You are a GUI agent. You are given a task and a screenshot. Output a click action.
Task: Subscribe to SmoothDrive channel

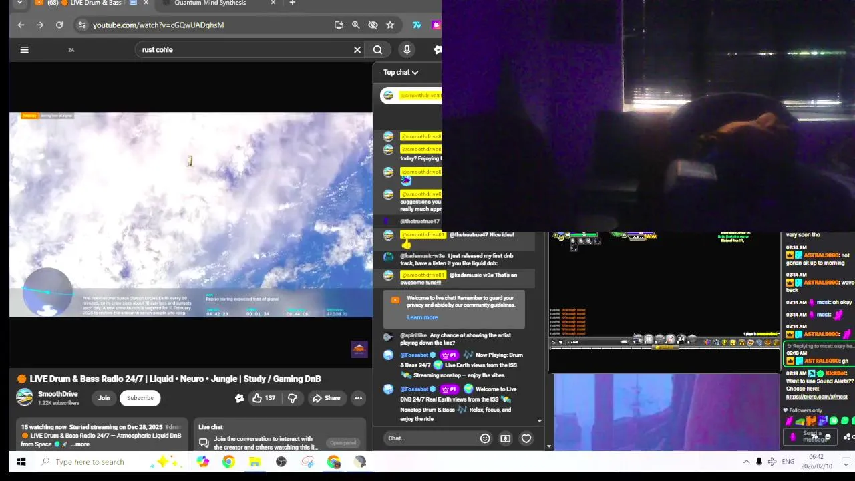pyautogui.click(x=140, y=398)
